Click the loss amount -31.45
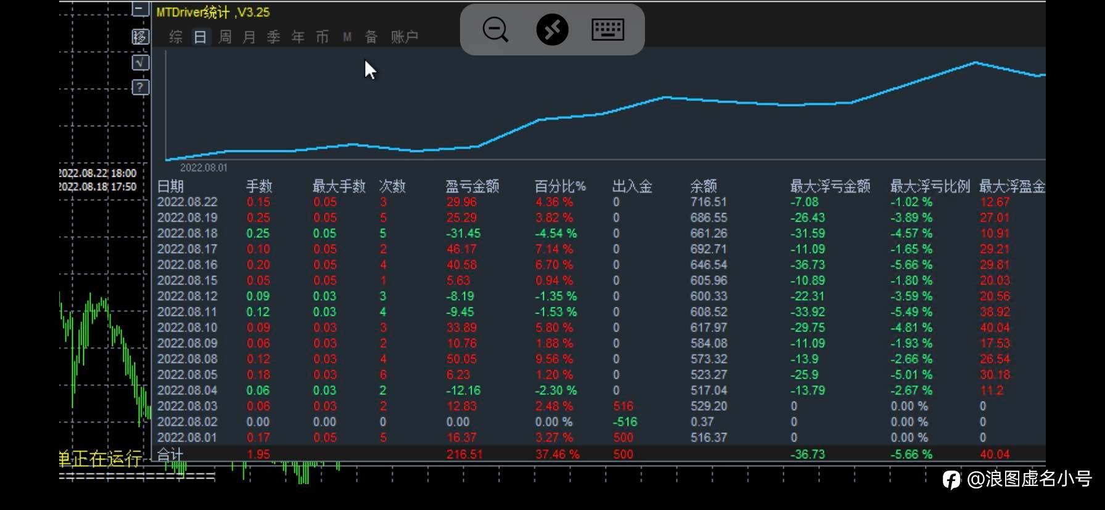Image resolution: width=1105 pixels, height=510 pixels. [464, 233]
